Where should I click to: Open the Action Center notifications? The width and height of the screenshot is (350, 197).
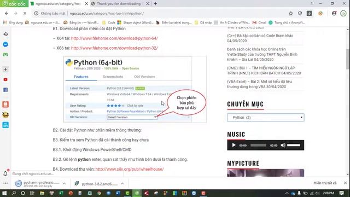tap(342, 193)
